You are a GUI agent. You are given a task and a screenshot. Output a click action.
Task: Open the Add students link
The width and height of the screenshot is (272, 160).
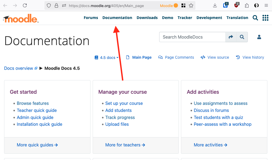119,110
